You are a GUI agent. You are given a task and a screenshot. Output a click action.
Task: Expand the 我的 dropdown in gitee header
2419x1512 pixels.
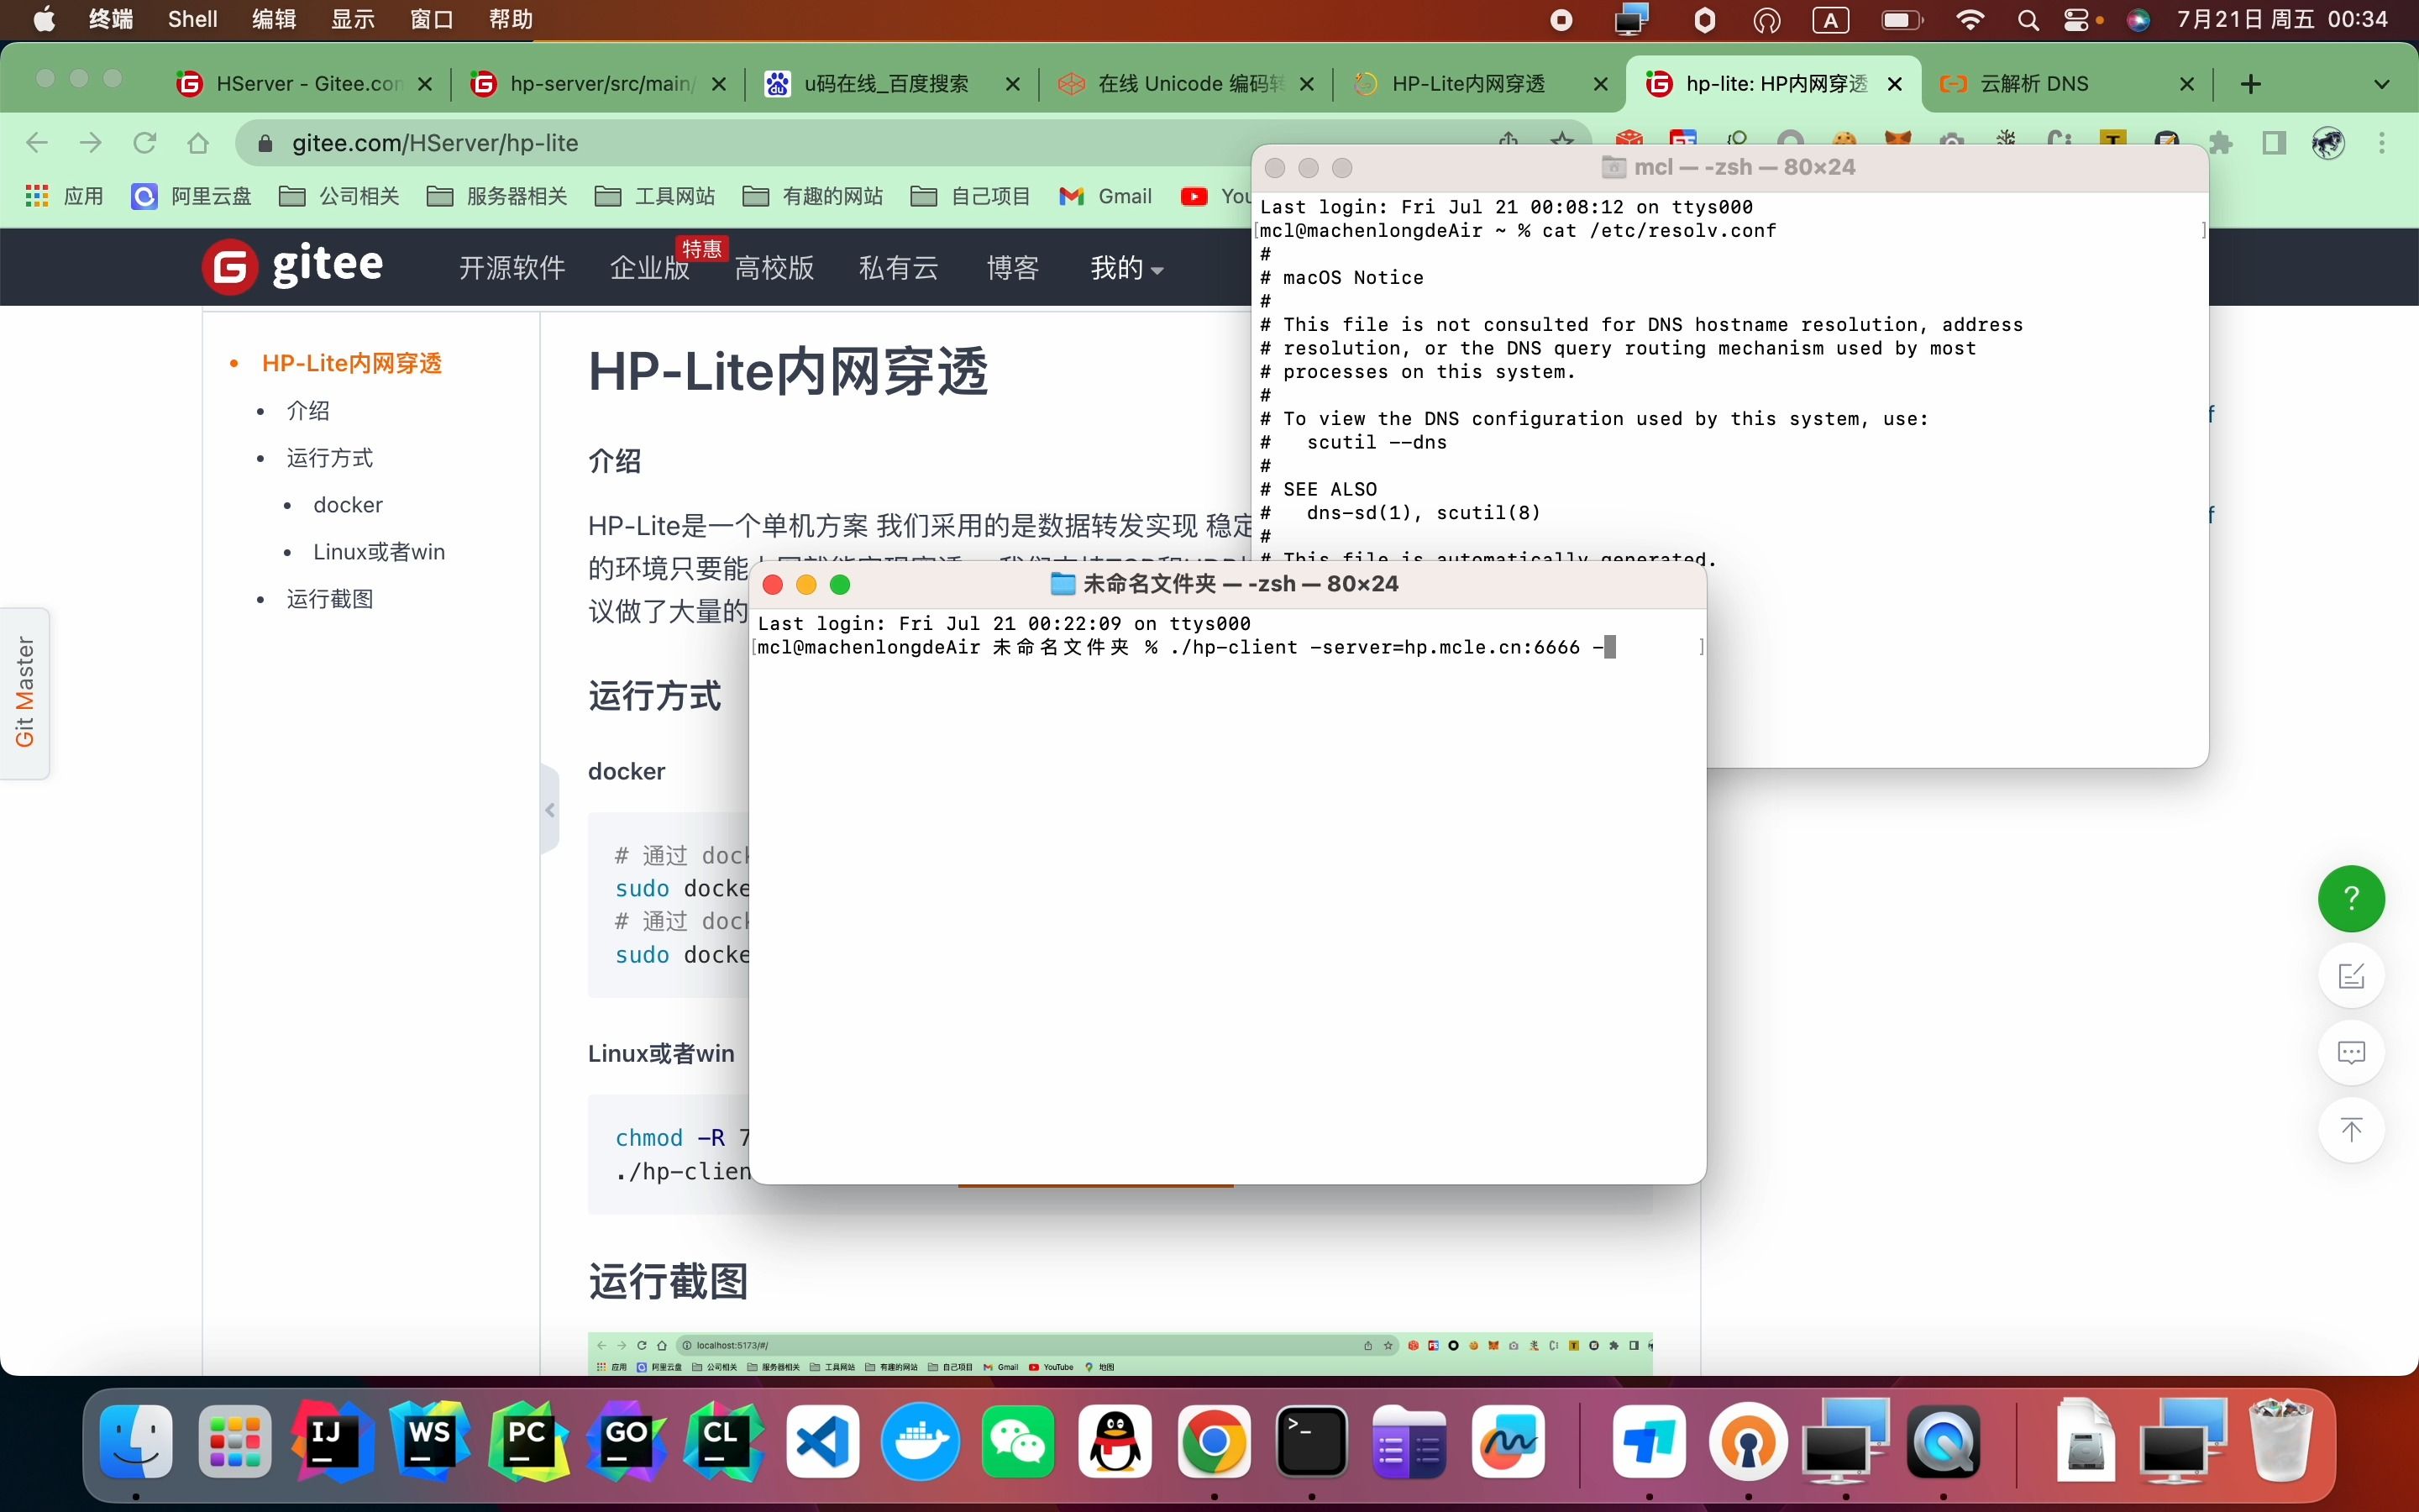click(x=1126, y=268)
